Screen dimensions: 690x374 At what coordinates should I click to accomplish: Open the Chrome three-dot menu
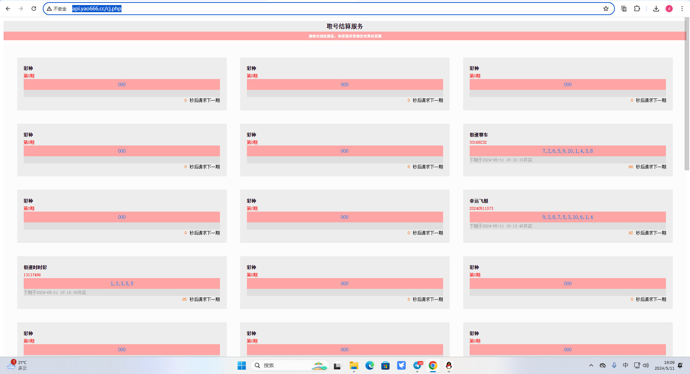click(x=682, y=9)
